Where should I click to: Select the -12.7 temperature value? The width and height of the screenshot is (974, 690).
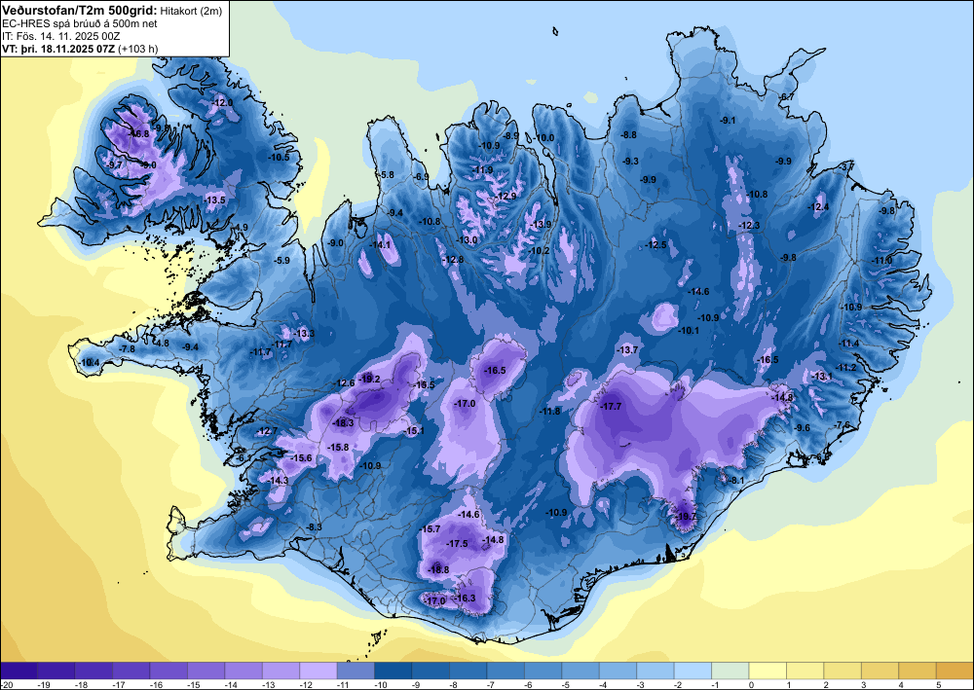click(x=269, y=430)
